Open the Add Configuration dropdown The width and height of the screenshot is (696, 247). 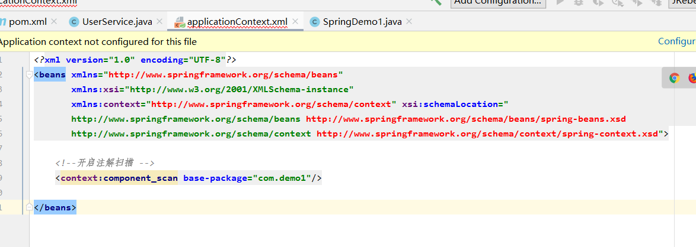click(x=497, y=2)
